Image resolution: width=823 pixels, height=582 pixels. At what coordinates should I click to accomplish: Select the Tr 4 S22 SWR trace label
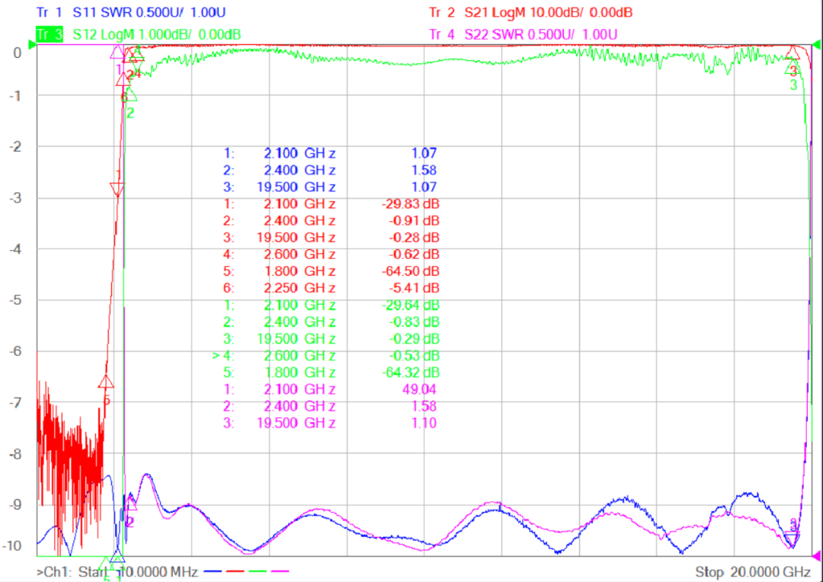(x=523, y=34)
